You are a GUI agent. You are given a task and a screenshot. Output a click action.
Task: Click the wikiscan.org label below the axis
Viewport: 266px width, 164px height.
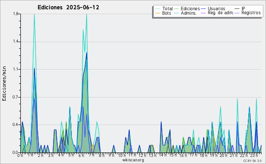[133, 160]
